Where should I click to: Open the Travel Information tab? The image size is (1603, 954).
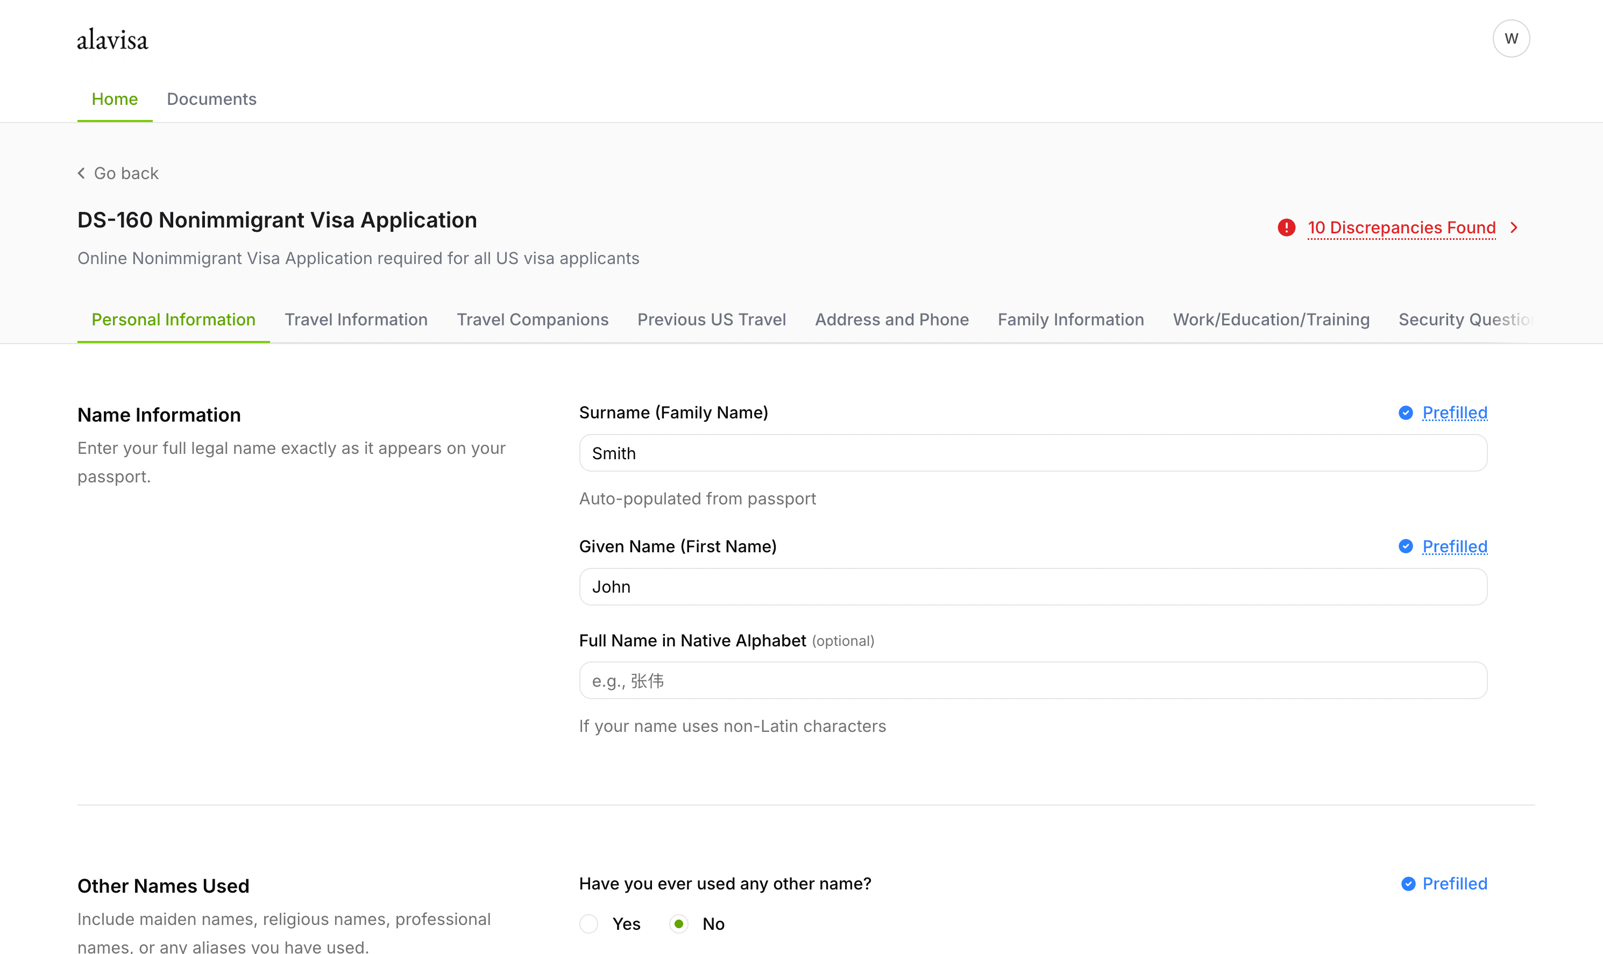(356, 319)
